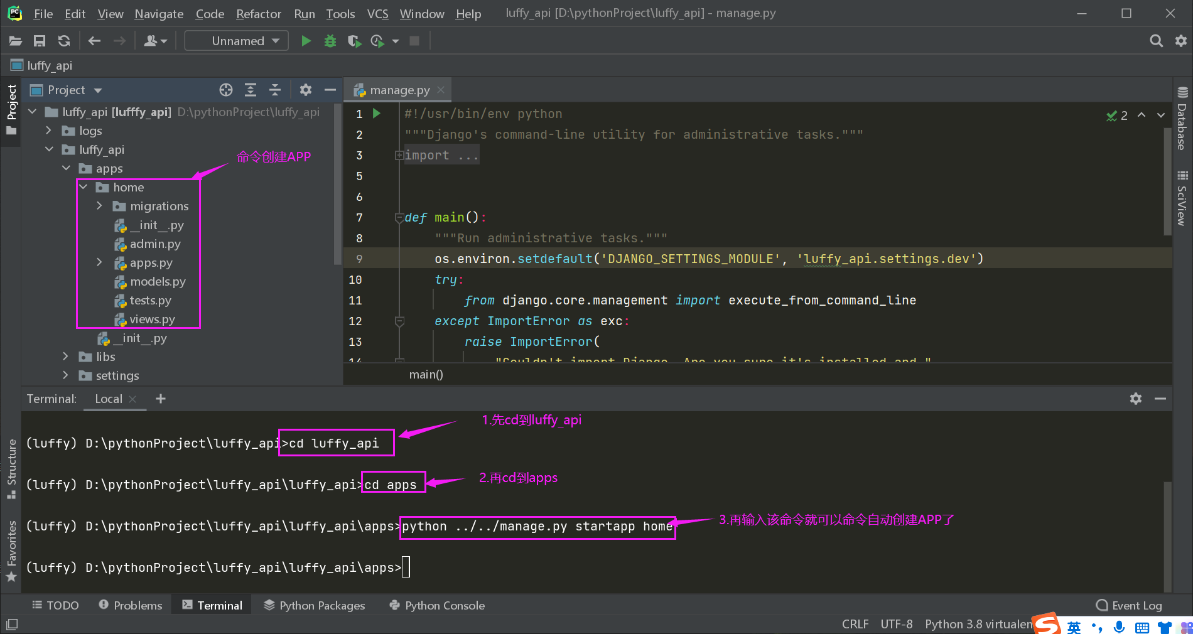Close the Local terminal tab
The image size is (1193, 634).
[x=132, y=399]
